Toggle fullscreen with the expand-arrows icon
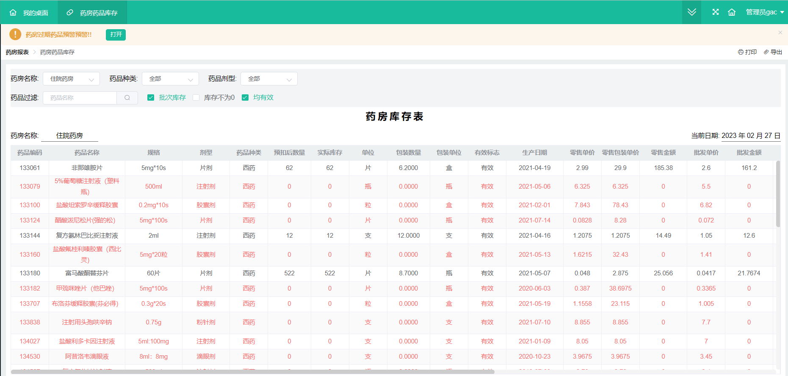The image size is (788, 376). pyautogui.click(x=716, y=12)
